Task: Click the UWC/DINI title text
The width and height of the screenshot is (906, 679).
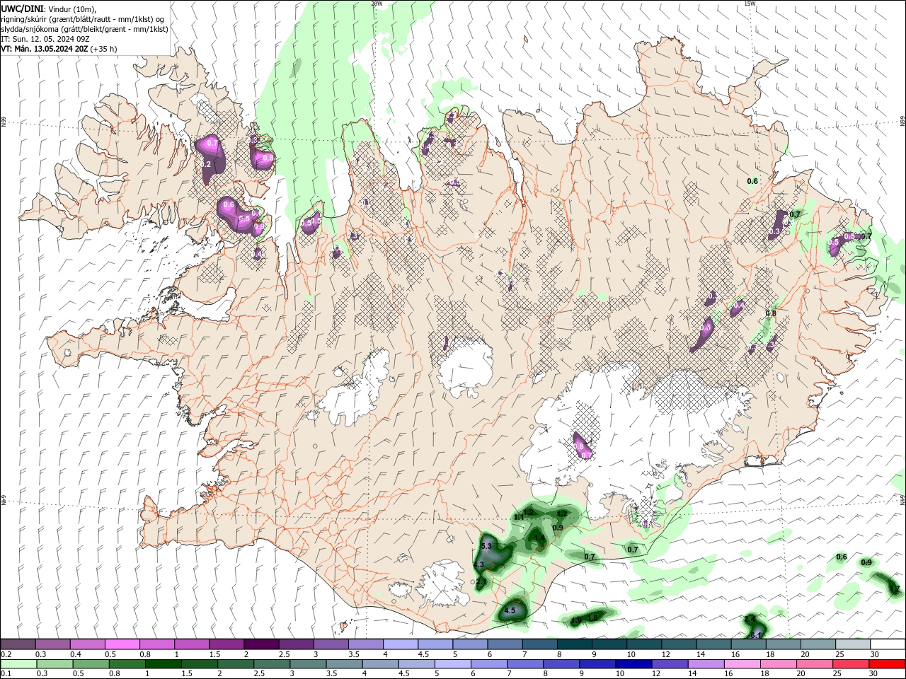Action: (21, 8)
